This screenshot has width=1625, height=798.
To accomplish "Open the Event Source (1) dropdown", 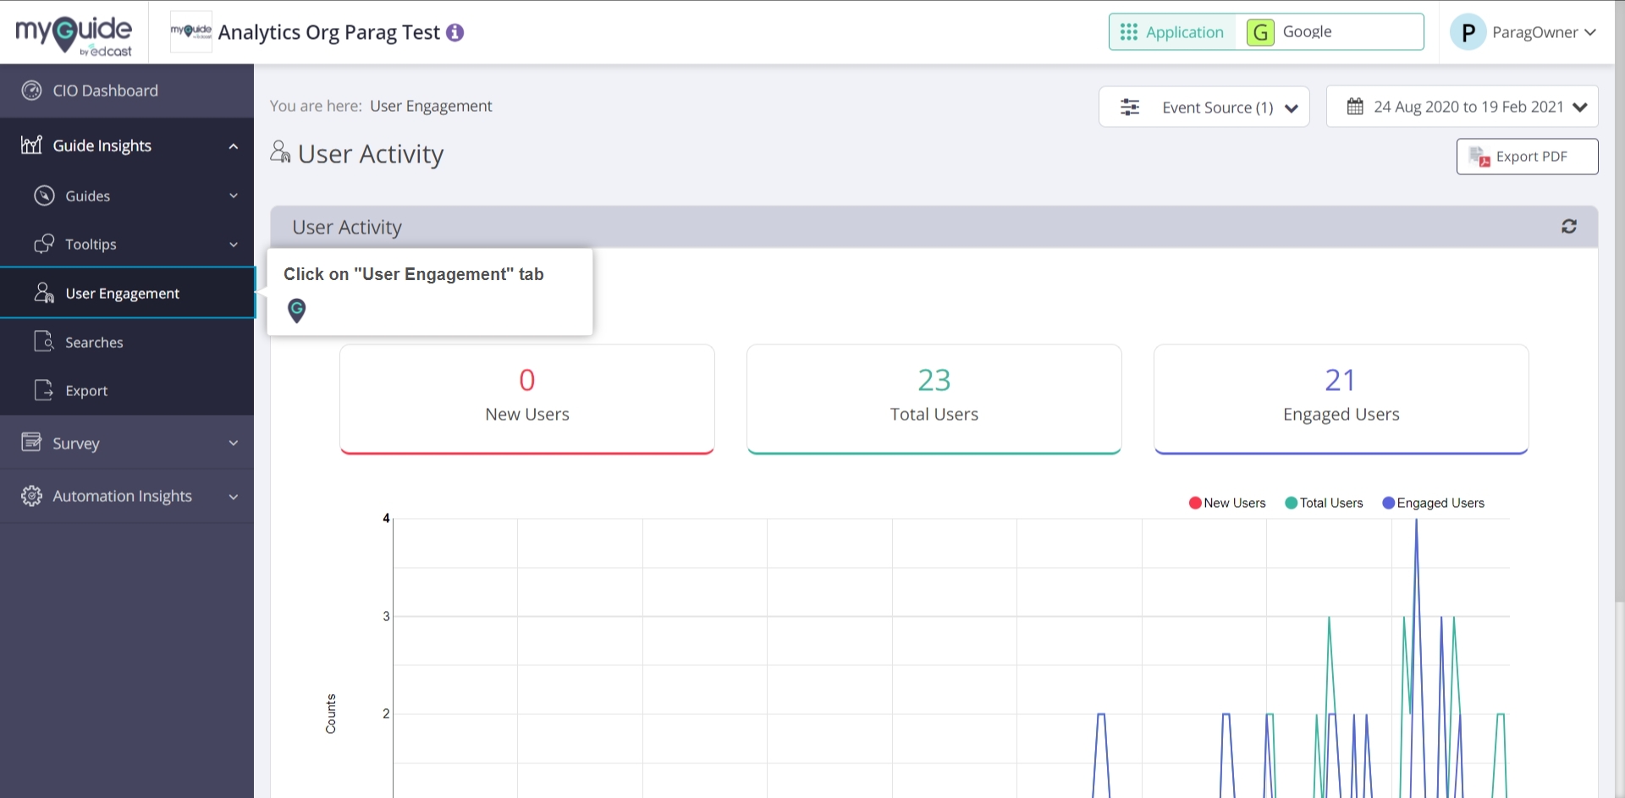I will (x=1204, y=107).
